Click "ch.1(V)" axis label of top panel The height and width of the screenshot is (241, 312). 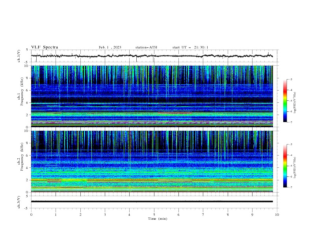(x=19, y=56)
